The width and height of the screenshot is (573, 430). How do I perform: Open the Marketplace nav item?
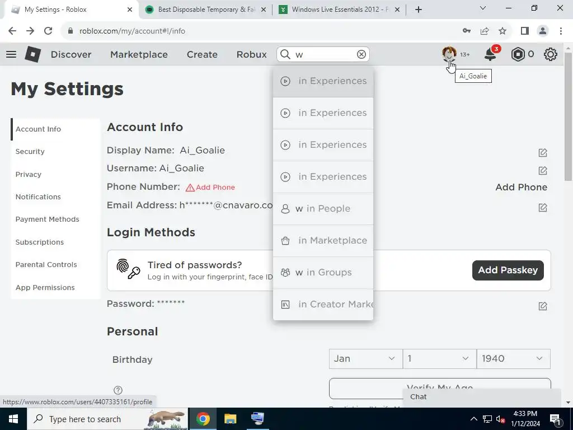139,54
